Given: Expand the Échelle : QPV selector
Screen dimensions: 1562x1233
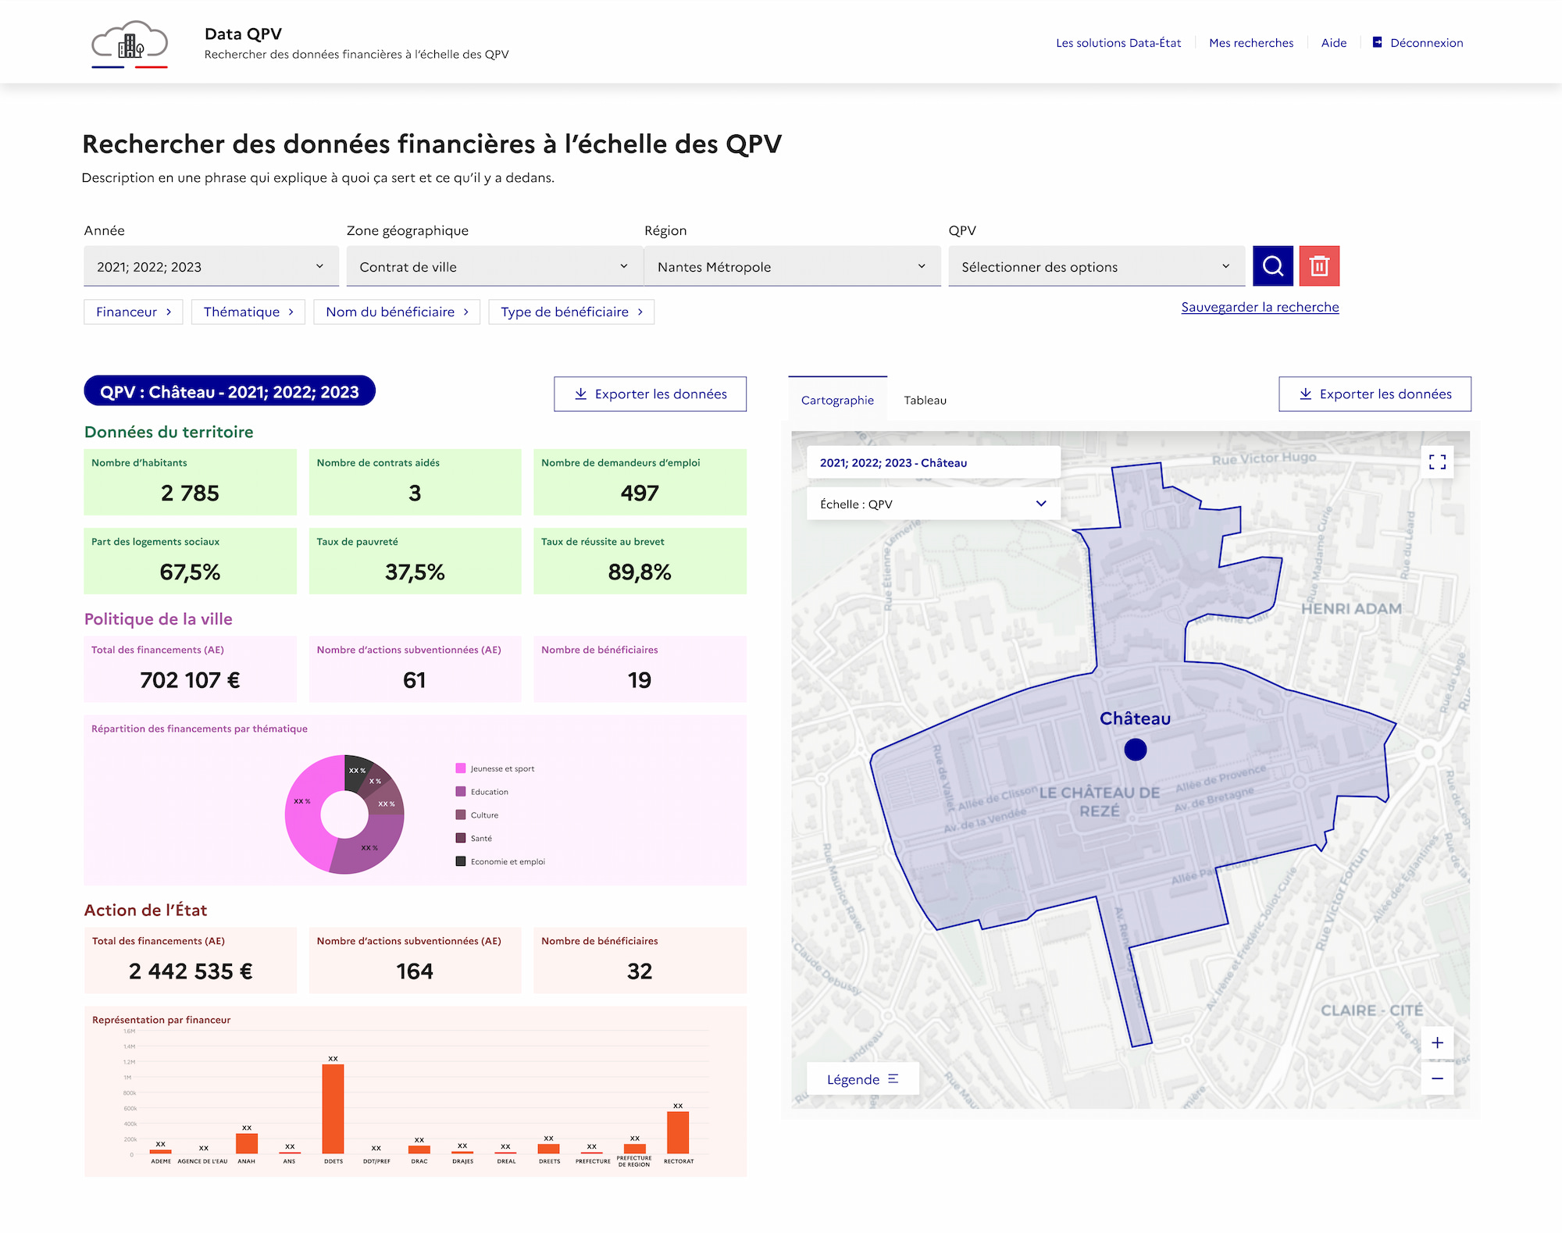Looking at the screenshot, I should [933, 504].
